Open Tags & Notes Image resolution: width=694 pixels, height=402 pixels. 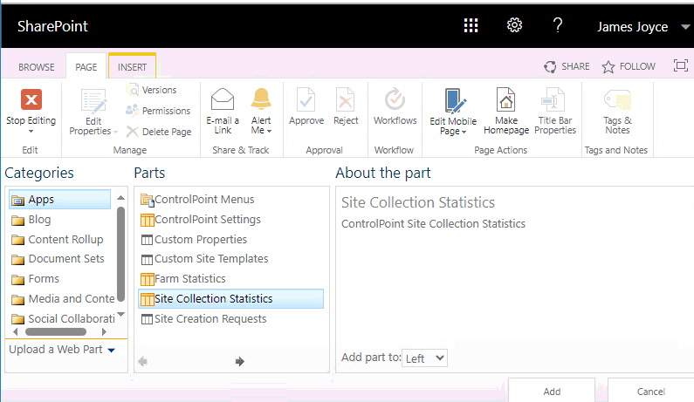[617, 99]
